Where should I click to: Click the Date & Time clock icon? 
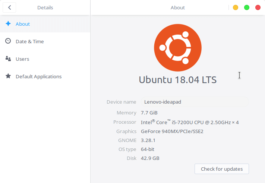[8, 41]
